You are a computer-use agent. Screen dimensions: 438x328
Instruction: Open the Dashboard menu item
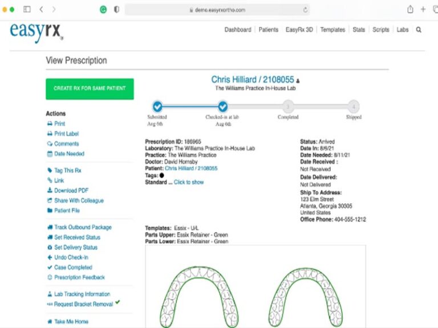pyautogui.click(x=238, y=30)
